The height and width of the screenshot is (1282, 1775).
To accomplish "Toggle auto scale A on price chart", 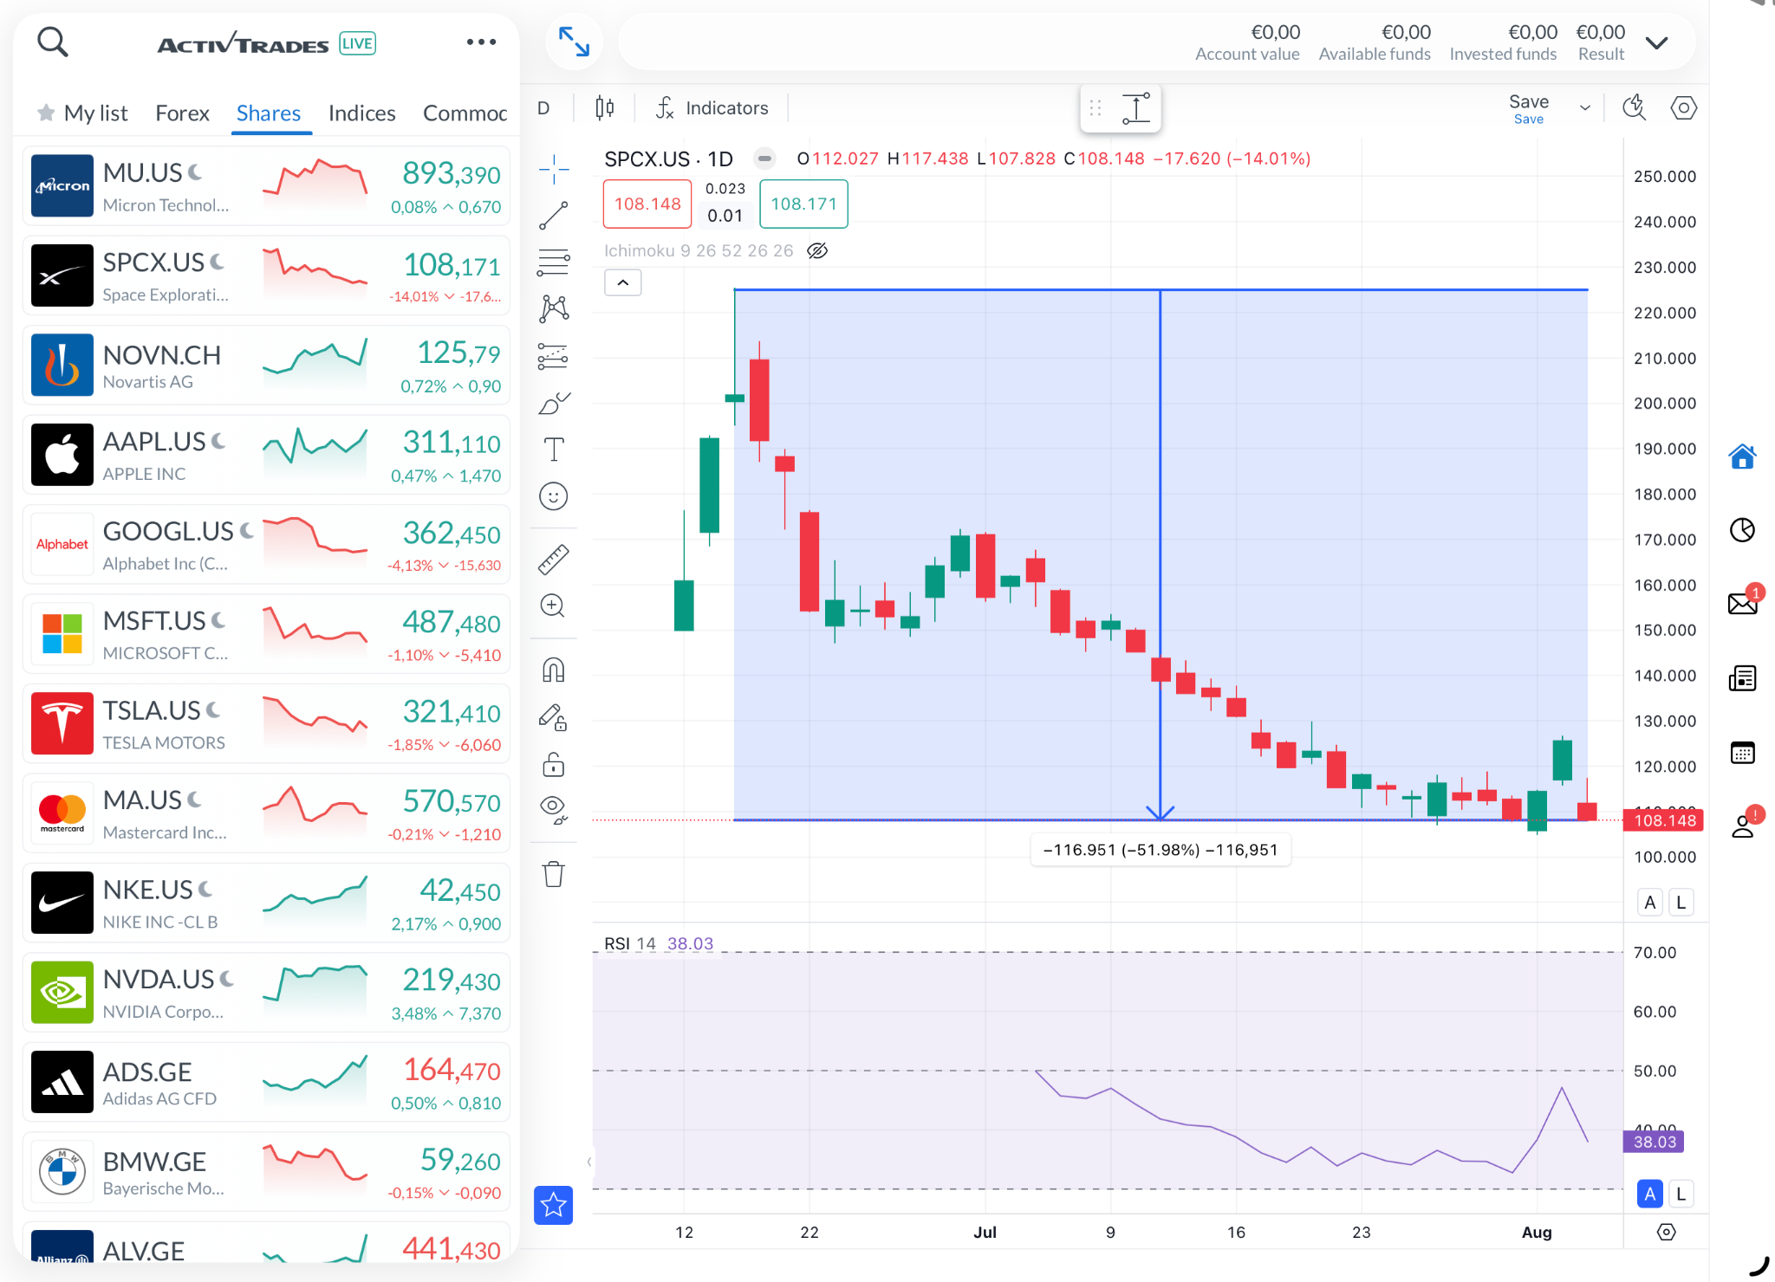I will point(1650,903).
